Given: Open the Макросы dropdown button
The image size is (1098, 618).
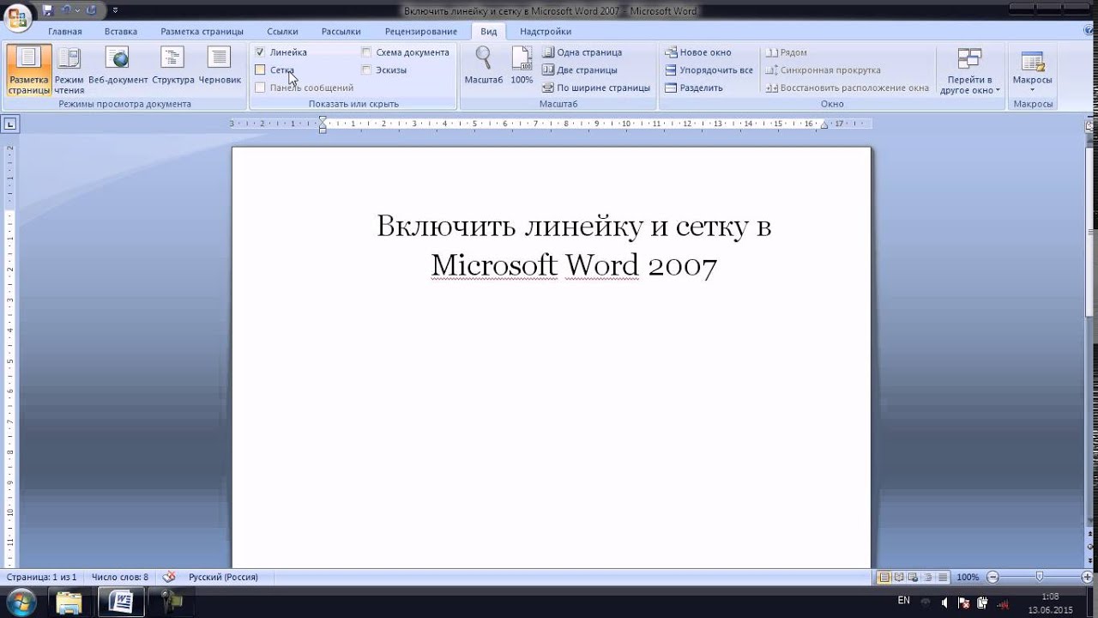Looking at the screenshot, I should (1032, 70).
